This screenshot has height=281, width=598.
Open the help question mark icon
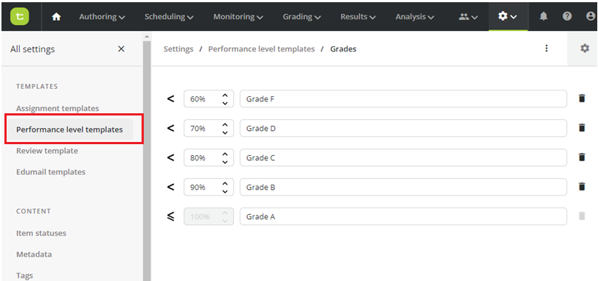[567, 16]
